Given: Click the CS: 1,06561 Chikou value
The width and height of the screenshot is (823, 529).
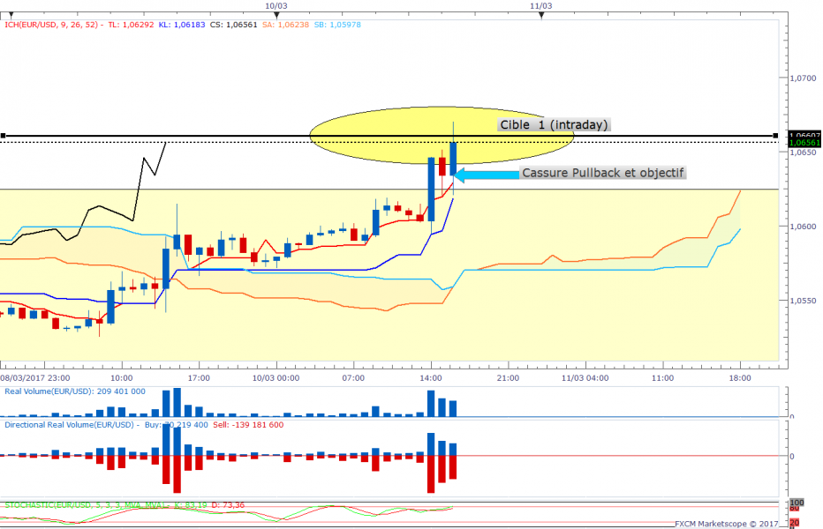Looking at the screenshot, I should tap(234, 25).
